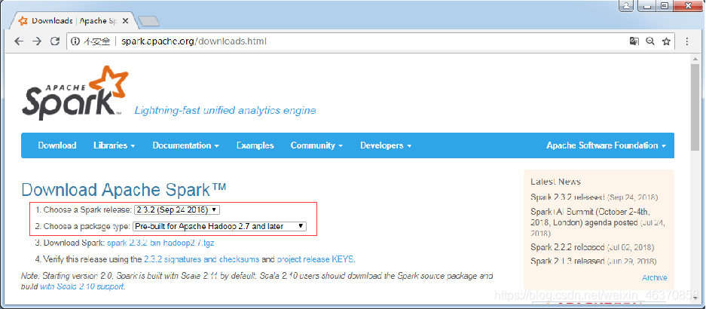The height and width of the screenshot is (309, 706).
Task: Open the package type Pre-built for Hadoop dropdown
Action: pos(220,226)
